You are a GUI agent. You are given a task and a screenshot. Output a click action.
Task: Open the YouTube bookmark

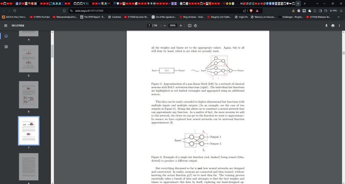tap(40, 17)
